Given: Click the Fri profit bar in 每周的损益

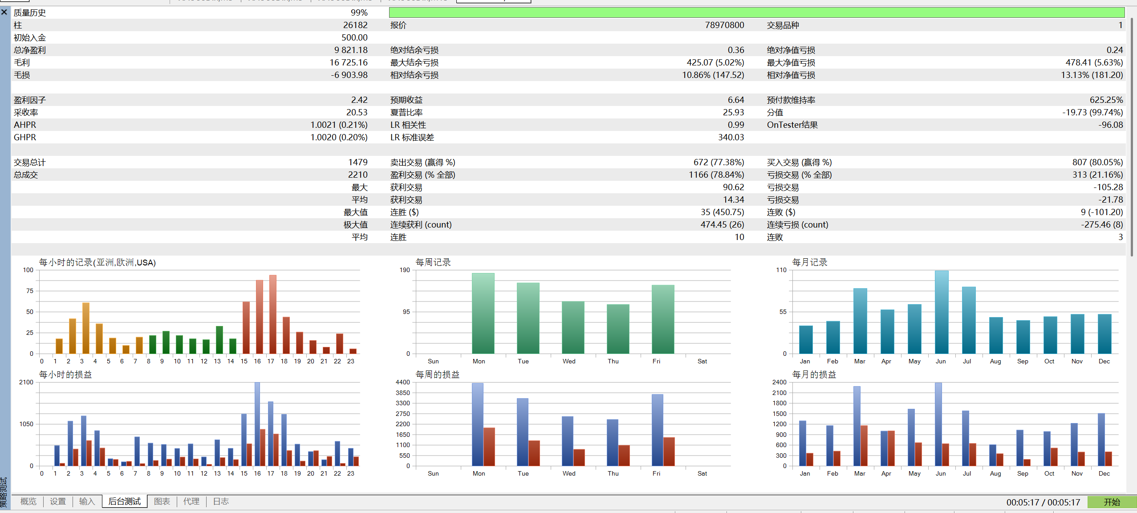Looking at the screenshot, I should pyautogui.click(x=658, y=430).
